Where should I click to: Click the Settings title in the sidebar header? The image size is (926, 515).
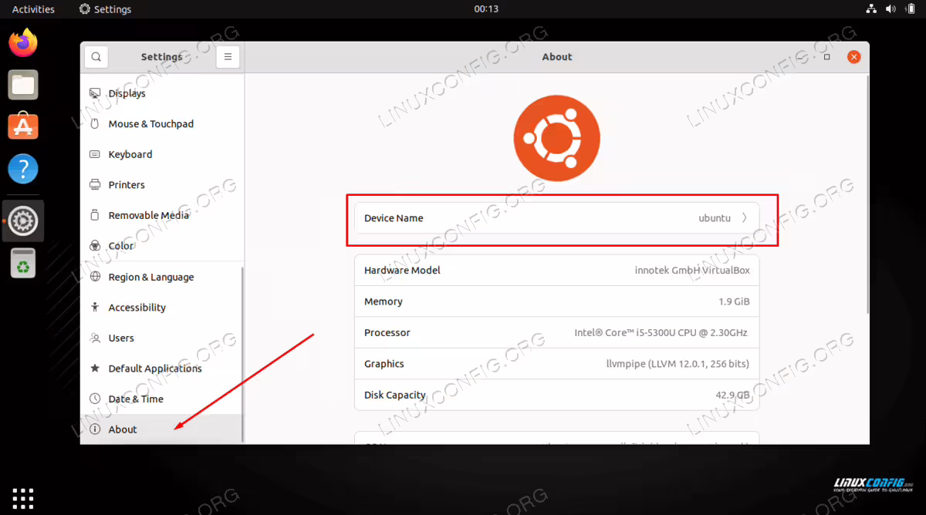[x=162, y=56]
